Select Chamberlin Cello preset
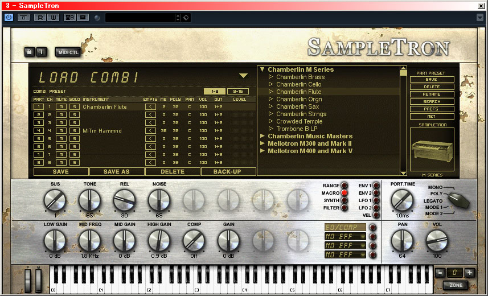 (298, 84)
